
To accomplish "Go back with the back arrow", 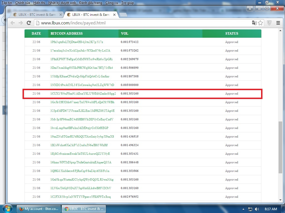I will (x=13, y=23).
